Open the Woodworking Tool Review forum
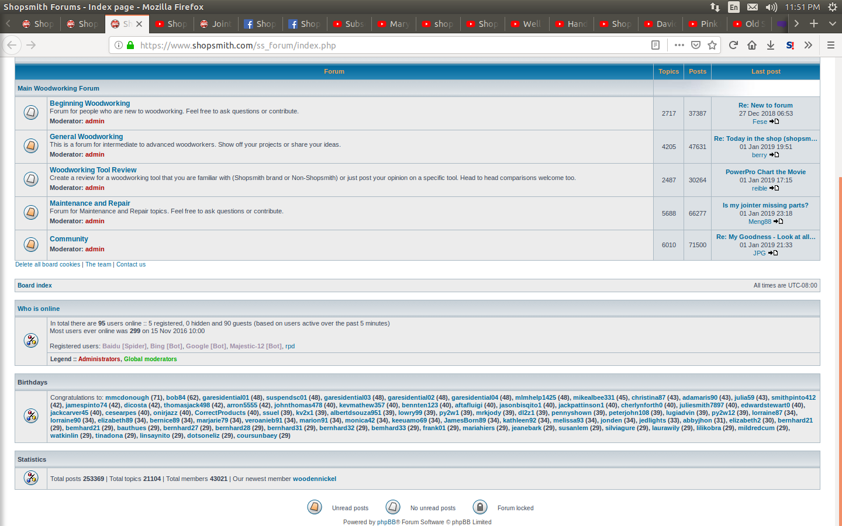The image size is (842, 526). (x=93, y=170)
